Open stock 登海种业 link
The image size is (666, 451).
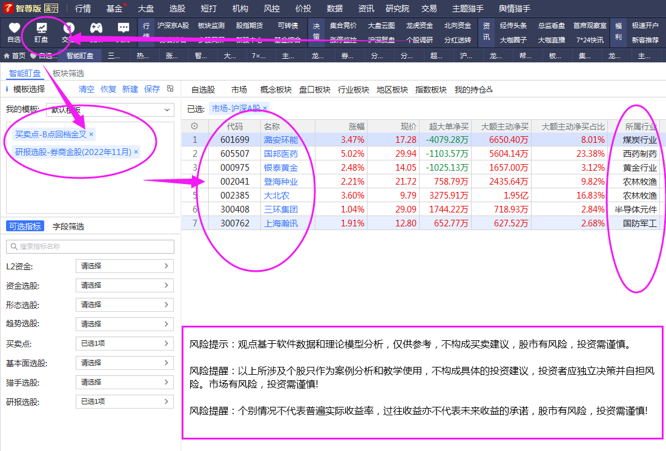pos(281,182)
